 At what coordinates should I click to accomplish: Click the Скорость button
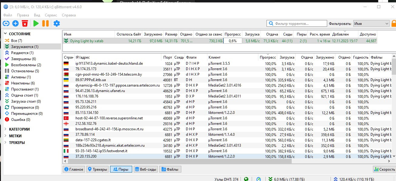coord(384,169)
